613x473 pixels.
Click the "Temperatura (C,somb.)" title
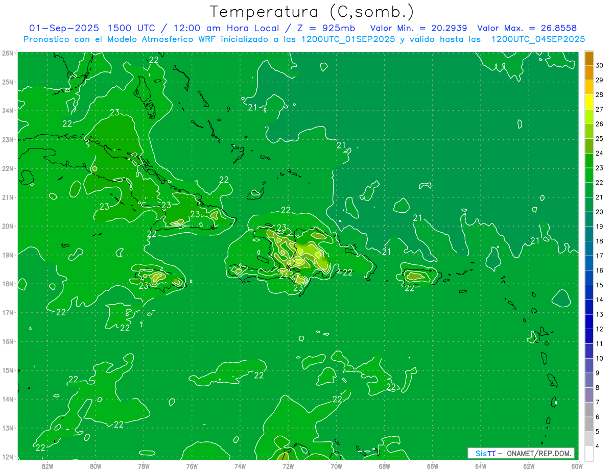[312, 12]
